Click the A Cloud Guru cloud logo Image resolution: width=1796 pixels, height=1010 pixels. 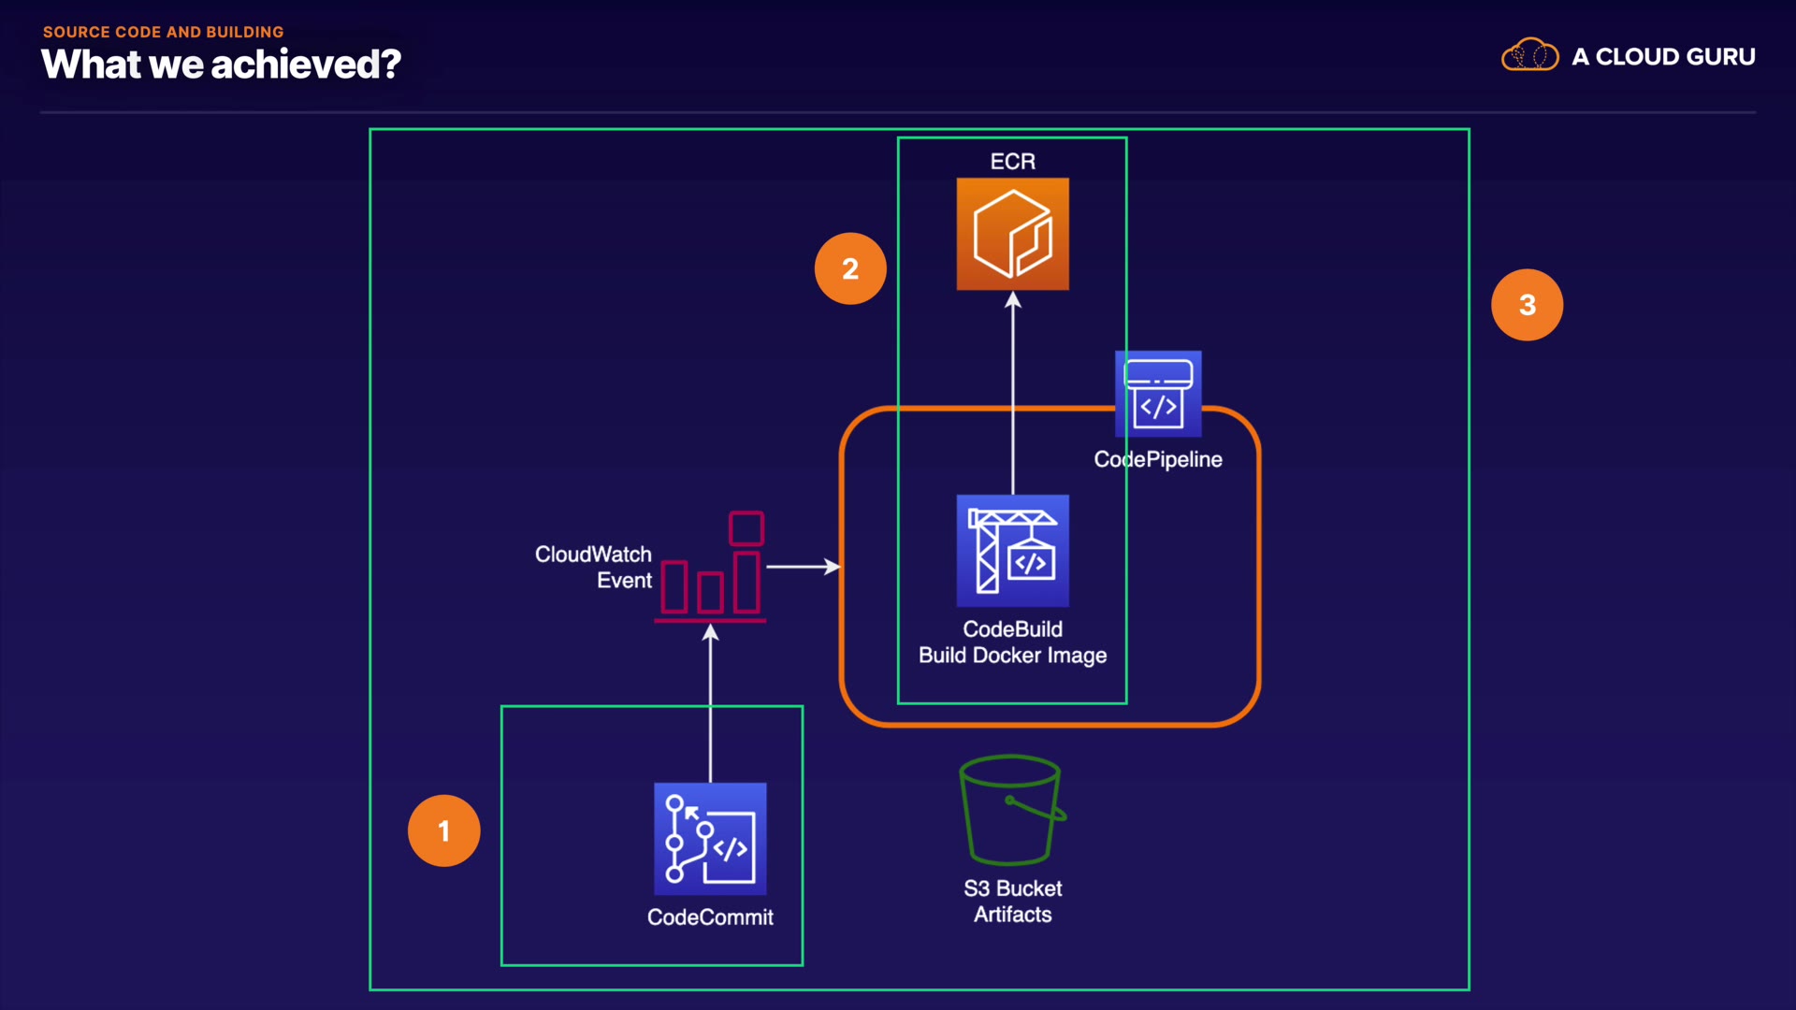tap(1529, 55)
